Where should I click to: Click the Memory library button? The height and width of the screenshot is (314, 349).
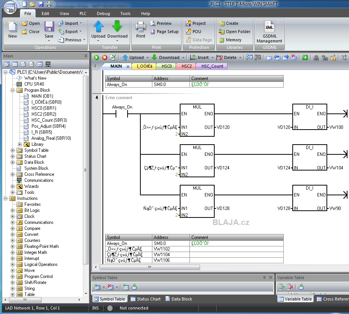pos(230,40)
